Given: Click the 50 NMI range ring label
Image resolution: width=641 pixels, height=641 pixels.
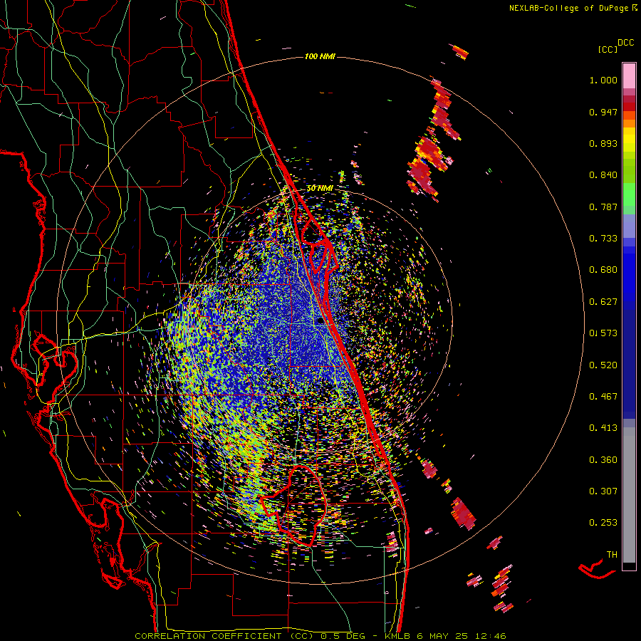Looking at the screenshot, I should 320,189.
